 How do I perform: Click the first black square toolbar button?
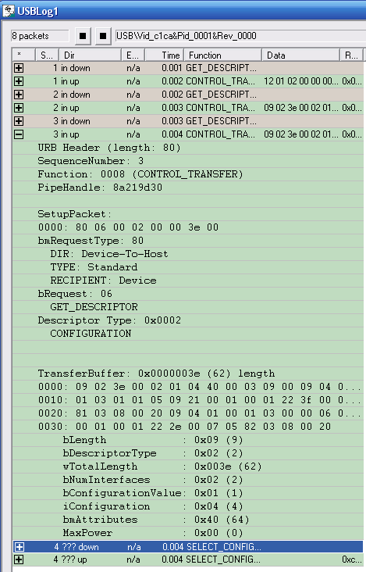point(83,36)
